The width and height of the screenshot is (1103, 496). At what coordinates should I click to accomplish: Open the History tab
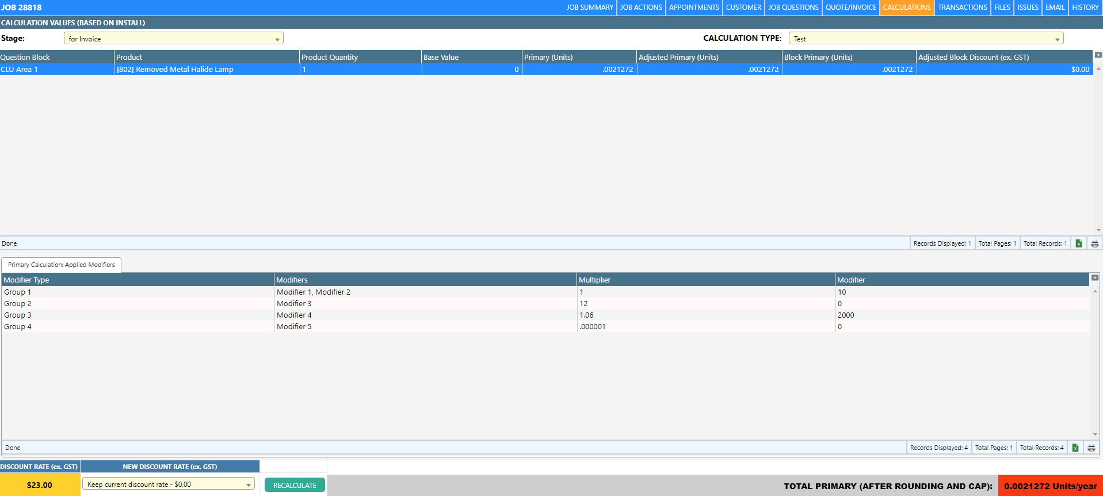click(1085, 7)
